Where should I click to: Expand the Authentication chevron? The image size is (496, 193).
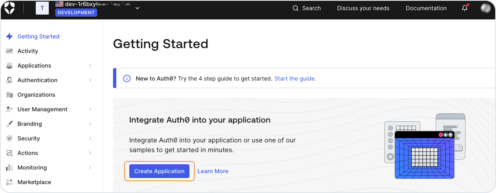click(x=90, y=80)
